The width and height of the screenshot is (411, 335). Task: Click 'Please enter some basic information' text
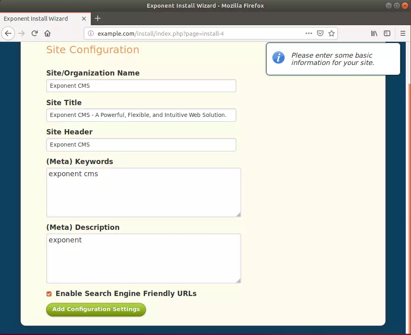click(x=333, y=59)
